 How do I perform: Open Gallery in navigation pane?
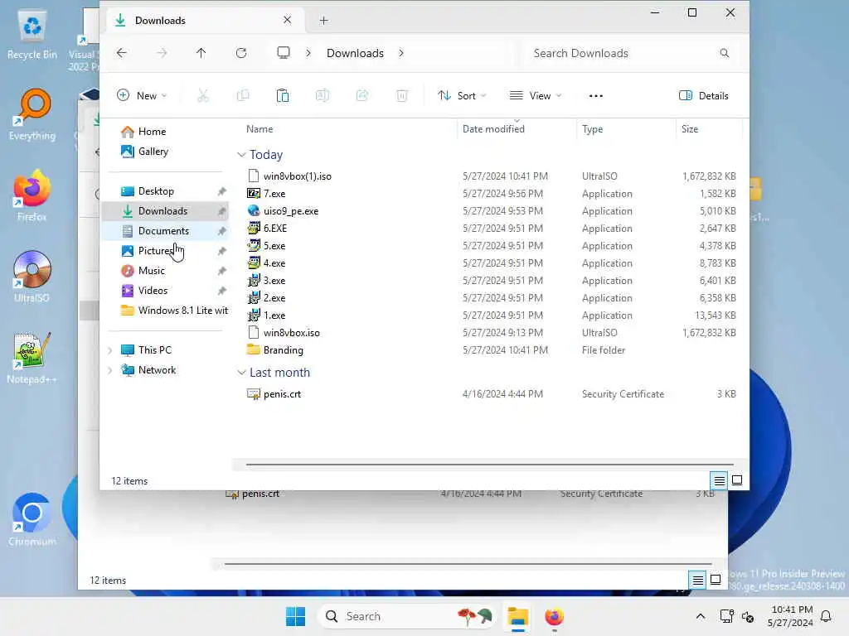coord(145,152)
